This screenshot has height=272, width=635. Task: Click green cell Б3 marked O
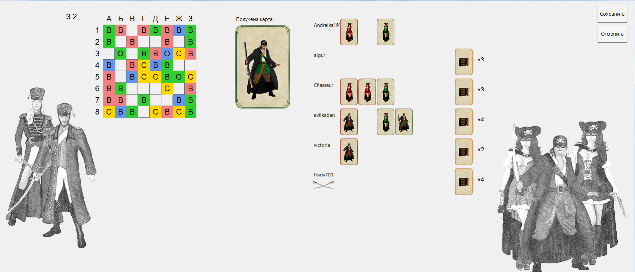pyautogui.click(x=120, y=54)
